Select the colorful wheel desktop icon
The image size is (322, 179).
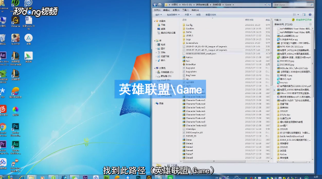tap(15, 111)
